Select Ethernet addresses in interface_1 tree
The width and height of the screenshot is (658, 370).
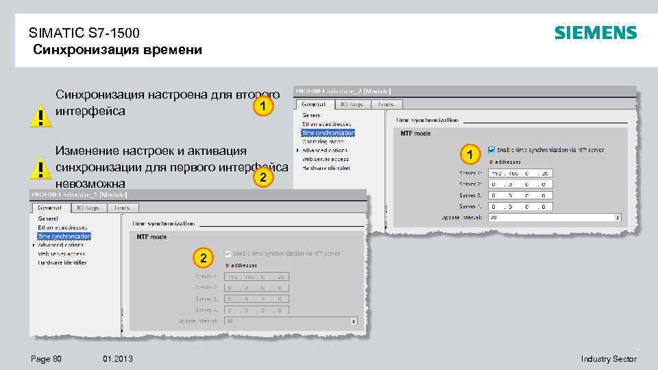[x=62, y=227]
